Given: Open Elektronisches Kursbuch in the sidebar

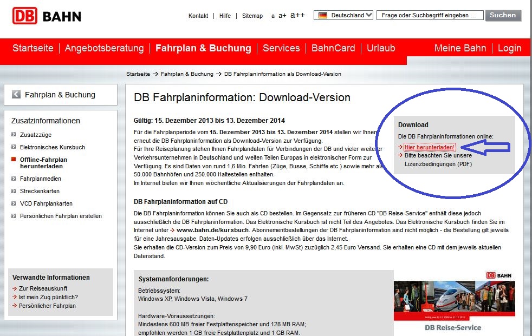Looking at the screenshot, I should (53, 147).
